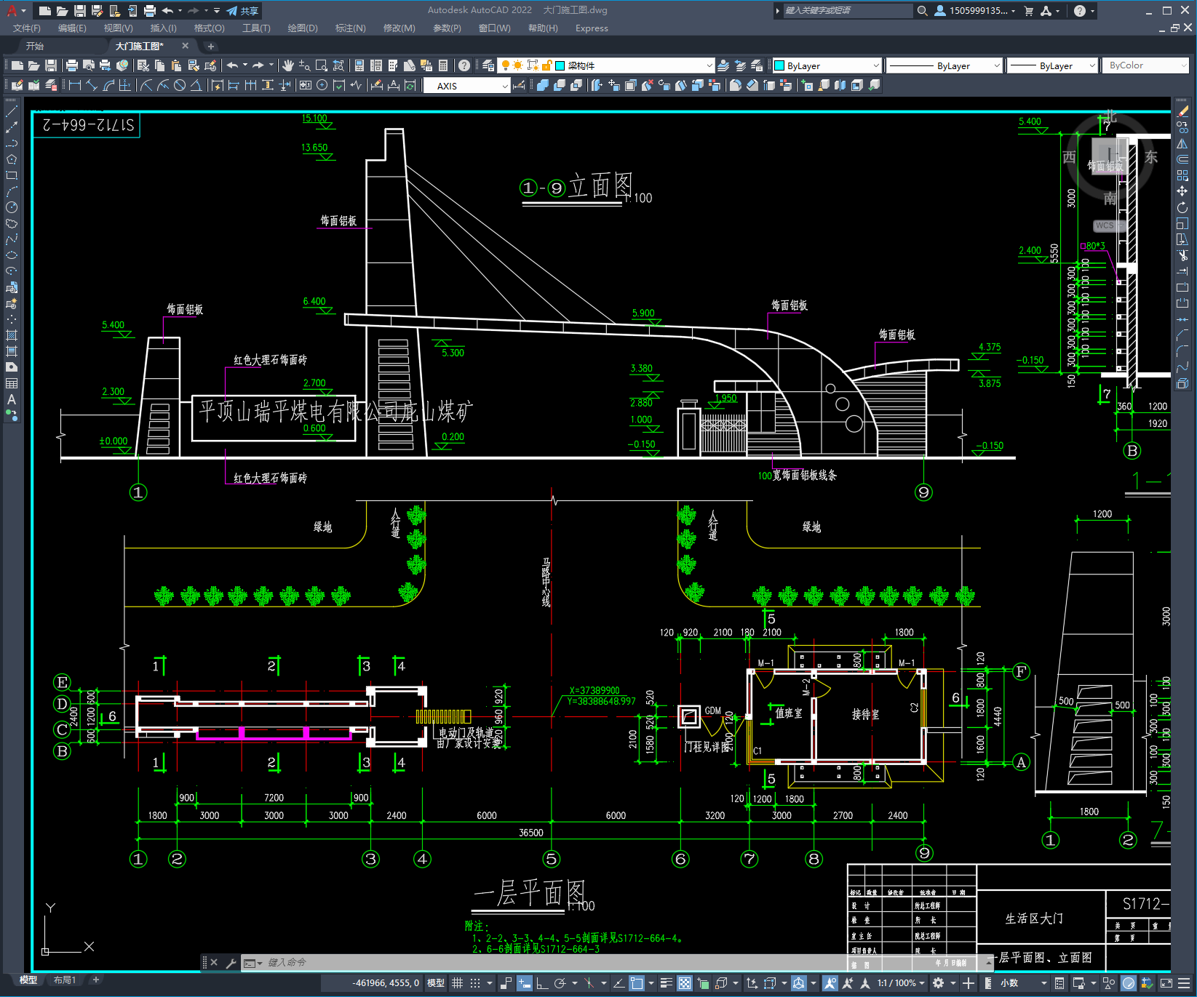The image size is (1197, 997).
Task: Open Layer Properties Manager icon
Action: point(488,65)
